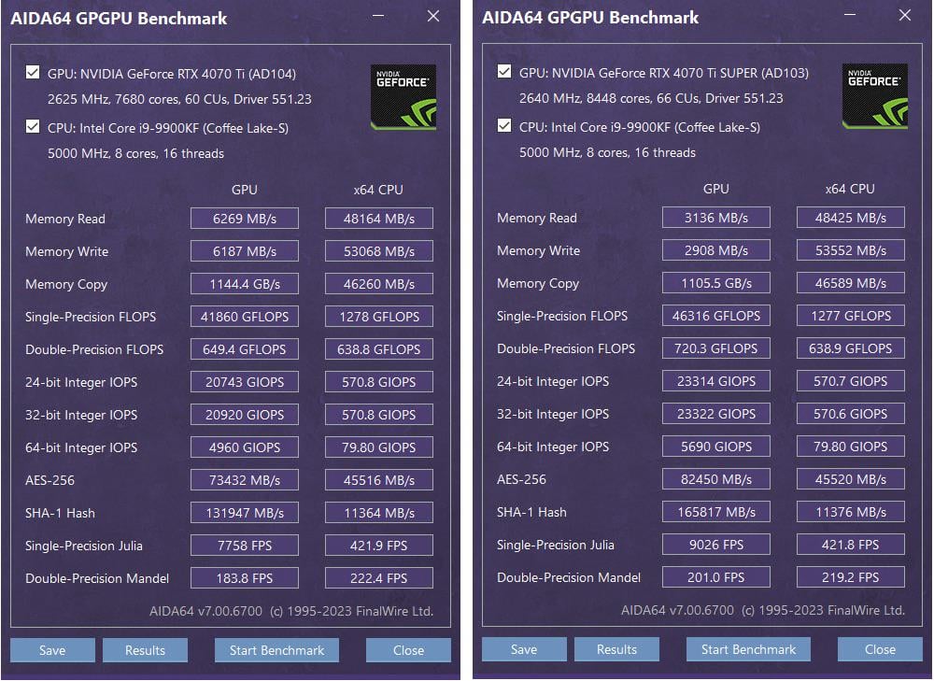Click the 638.8 GFLOPS CPU double-precision value
This screenshot has width=934, height=681.
379,349
